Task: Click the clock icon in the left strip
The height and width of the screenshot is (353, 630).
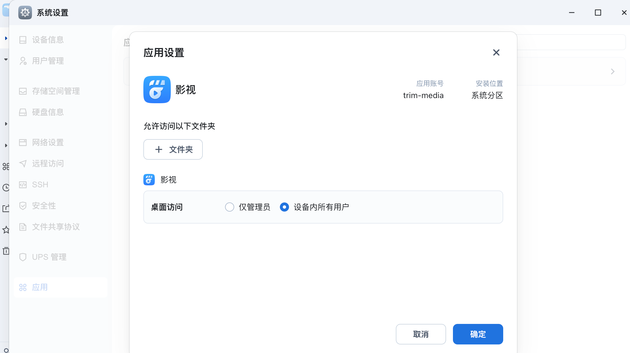Action: [6, 188]
